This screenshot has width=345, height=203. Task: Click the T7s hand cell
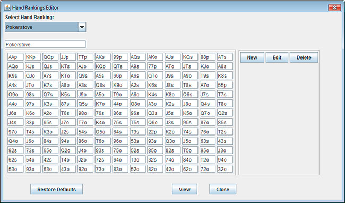[225, 94]
